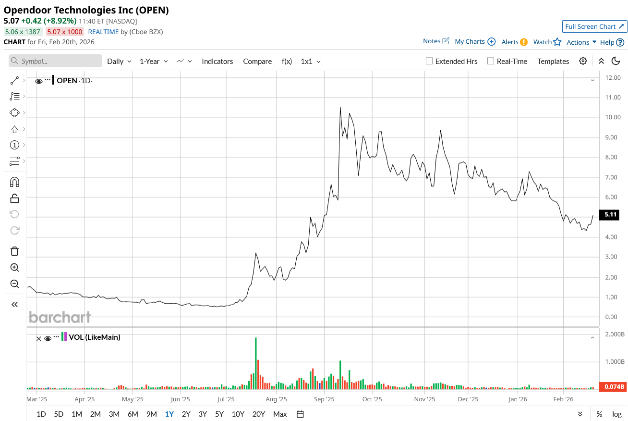Image resolution: width=628 pixels, height=421 pixels.
Task: Open the f(x) expressions tool
Action: click(x=287, y=62)
